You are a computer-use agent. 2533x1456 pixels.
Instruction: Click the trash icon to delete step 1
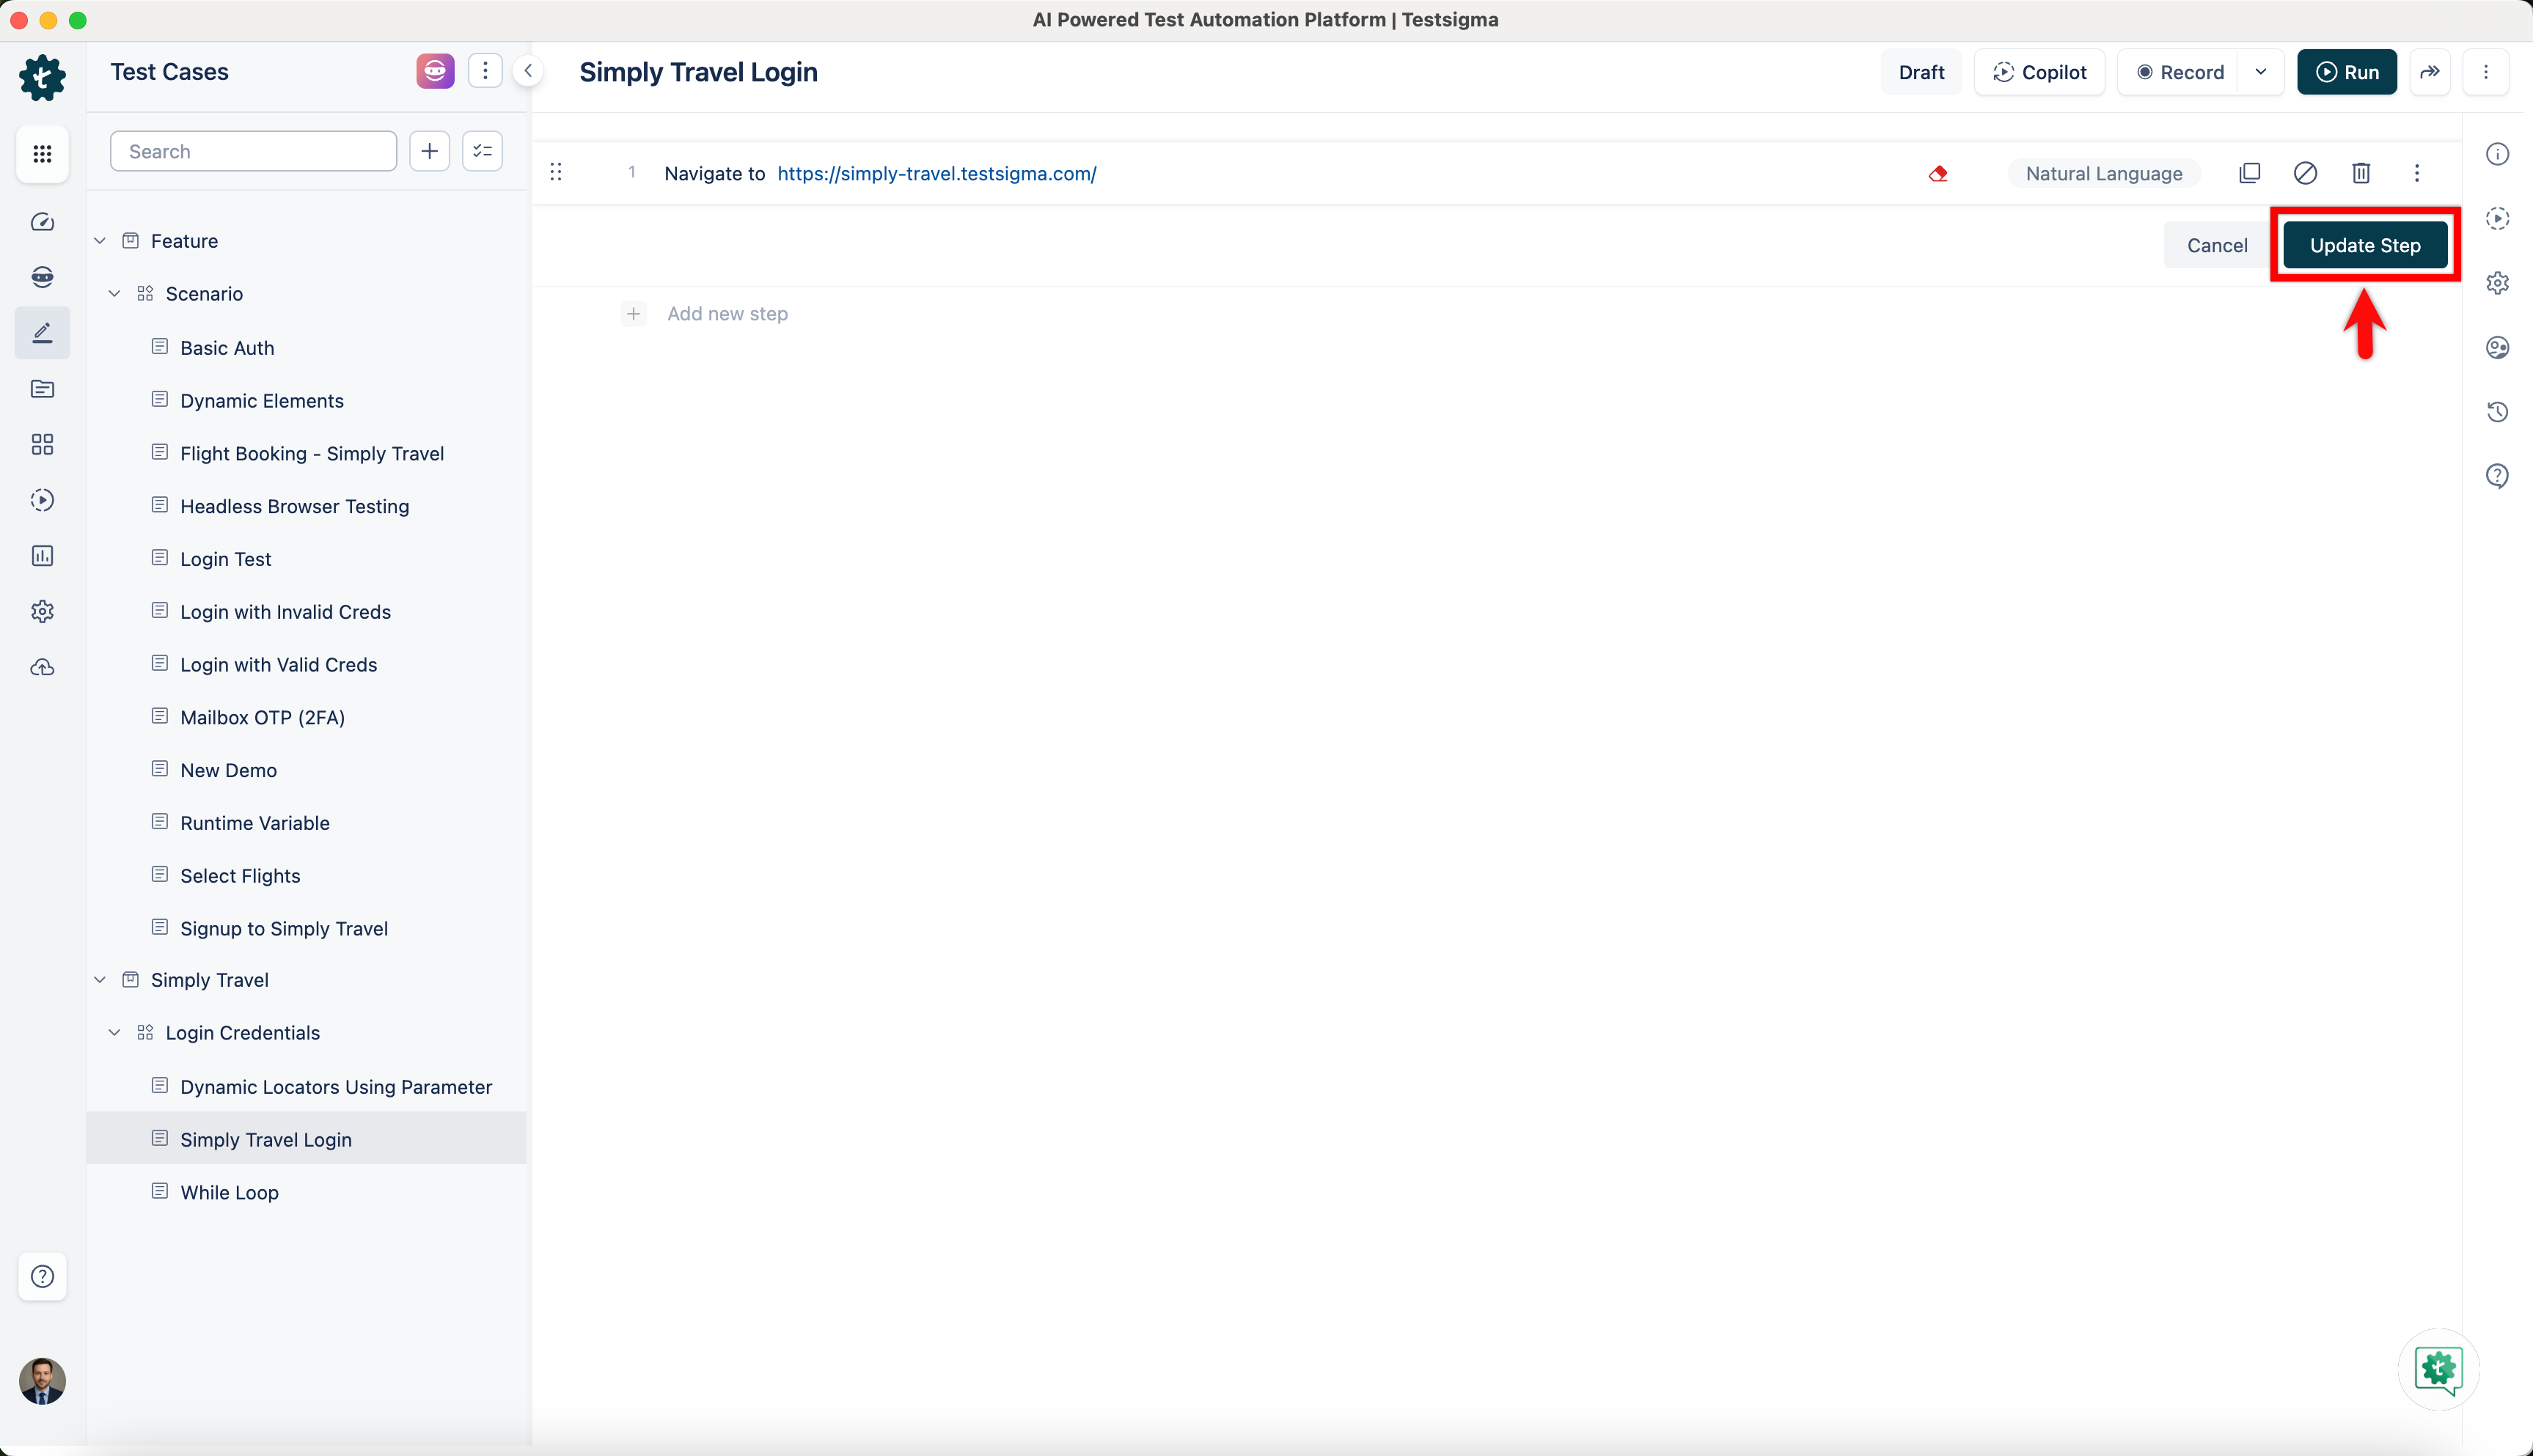tap(2360, 173)
